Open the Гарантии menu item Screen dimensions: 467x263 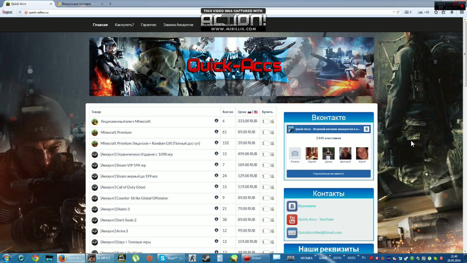tap(148, 25)
